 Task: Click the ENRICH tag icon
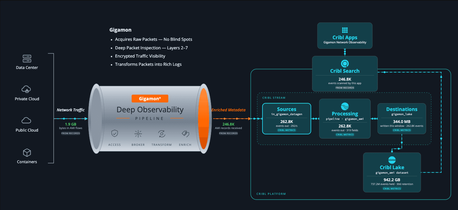coord(185,134)
